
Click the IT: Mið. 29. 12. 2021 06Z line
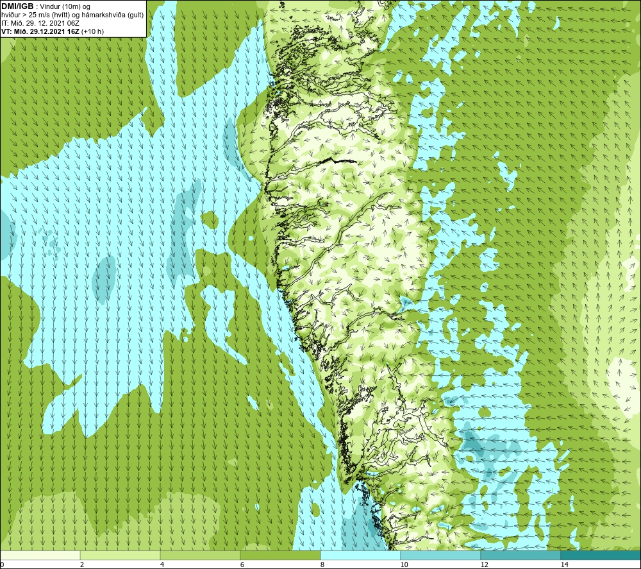point(40,23)
